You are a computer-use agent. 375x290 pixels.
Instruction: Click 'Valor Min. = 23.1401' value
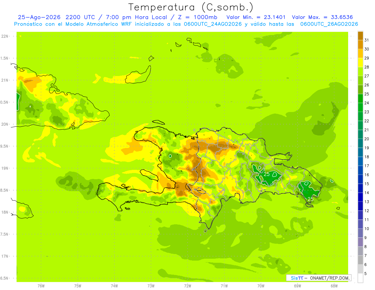pos(256,17)
